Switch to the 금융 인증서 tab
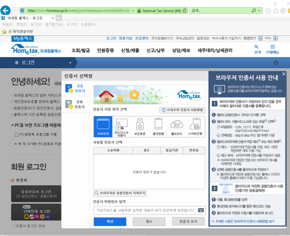 pyautogui.click(x=75, y=104)
